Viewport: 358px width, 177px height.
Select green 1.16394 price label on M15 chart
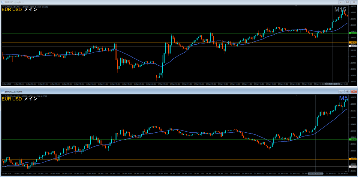[352, 33]
